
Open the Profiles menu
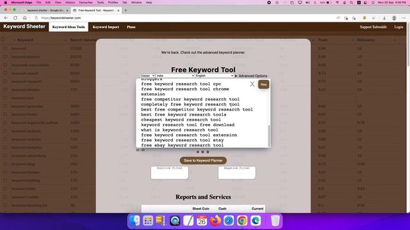tap(113, 3)
